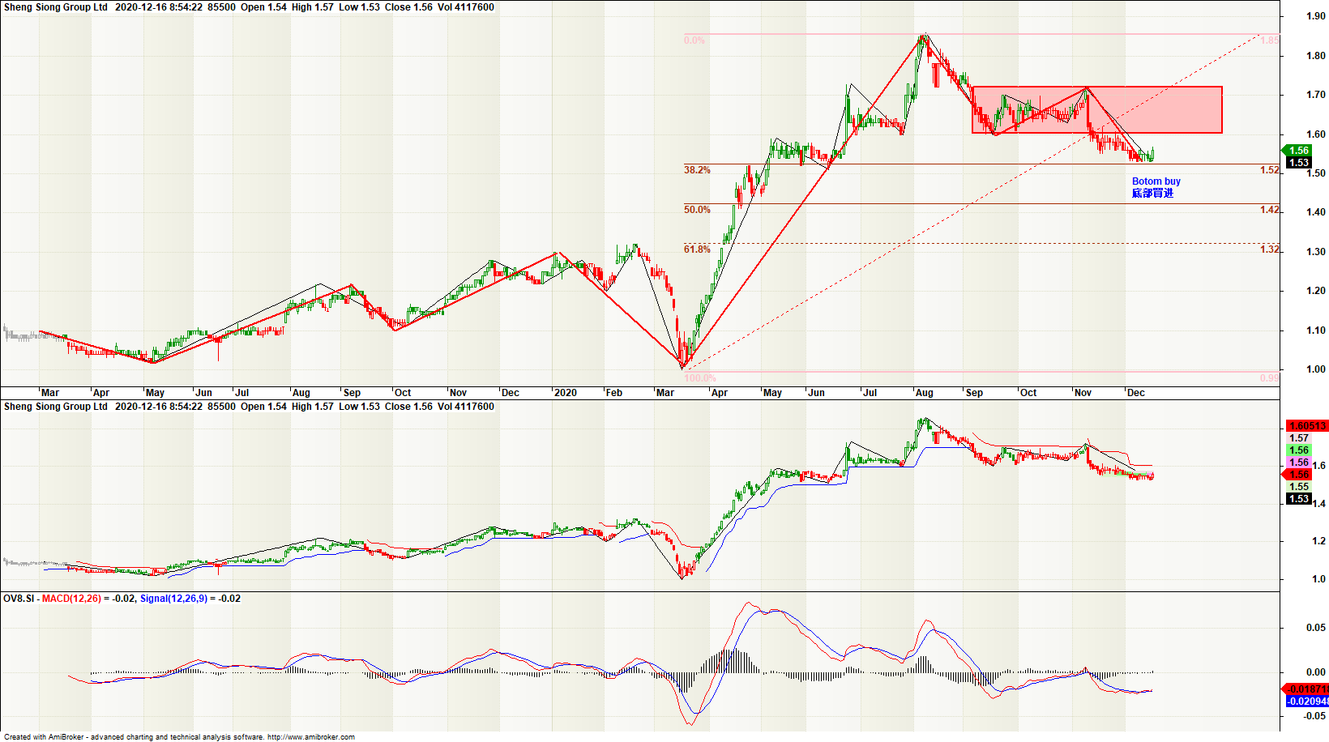Click the faded 100.0% Fibonacci label

coord(700,378)
